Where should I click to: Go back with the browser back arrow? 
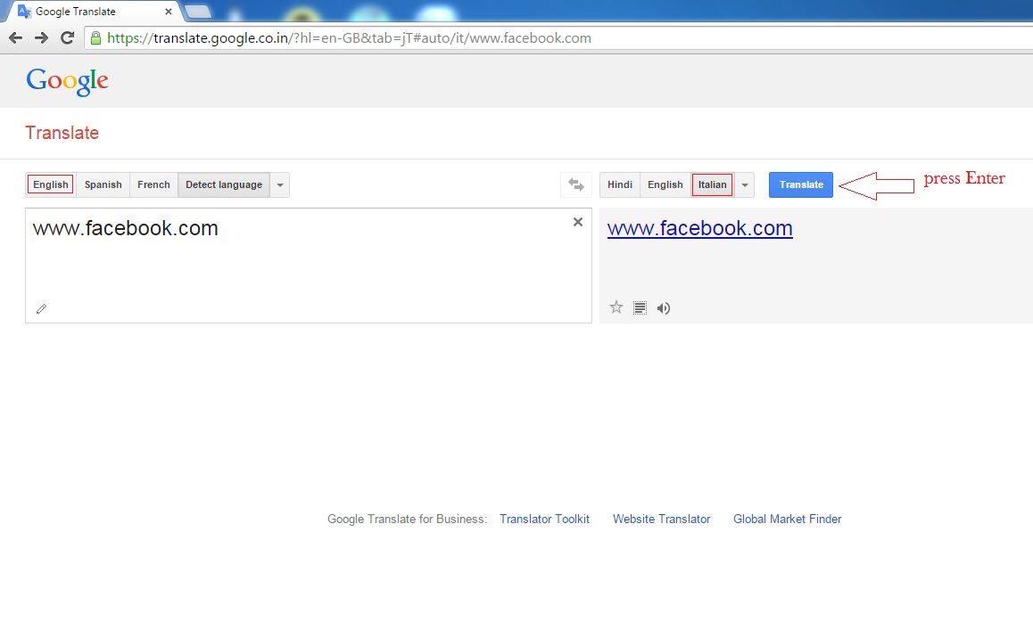coord(16,38)
